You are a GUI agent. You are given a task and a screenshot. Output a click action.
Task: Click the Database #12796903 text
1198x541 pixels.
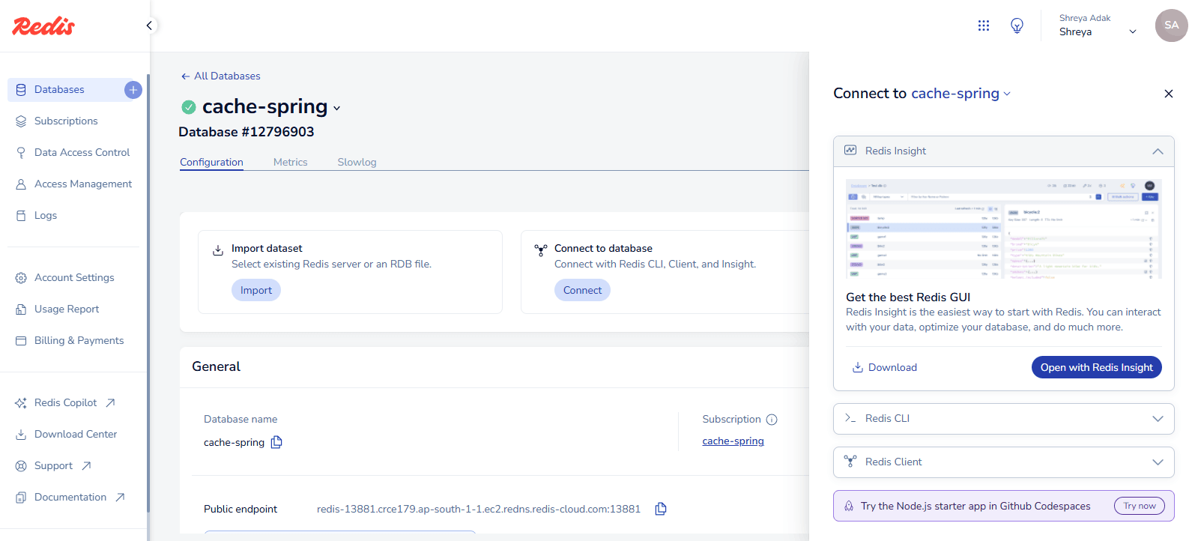pos(246,132)
